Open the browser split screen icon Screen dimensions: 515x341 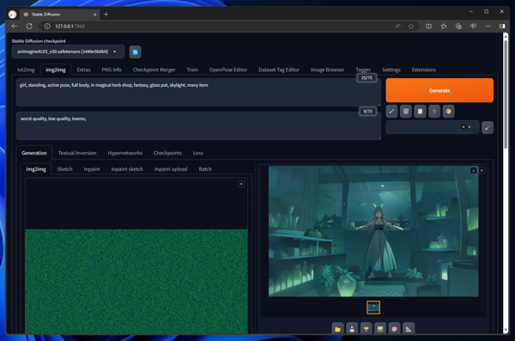[428, 27]
